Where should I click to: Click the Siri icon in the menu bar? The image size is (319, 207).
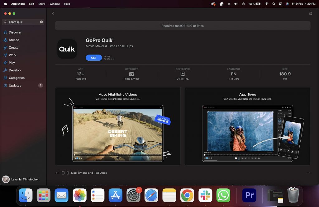pos(287,4)
